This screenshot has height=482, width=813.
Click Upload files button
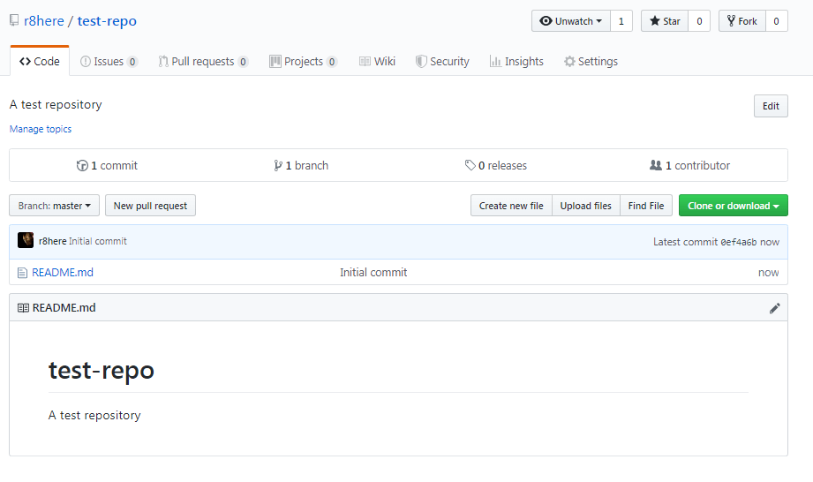[x=586, y=206]
